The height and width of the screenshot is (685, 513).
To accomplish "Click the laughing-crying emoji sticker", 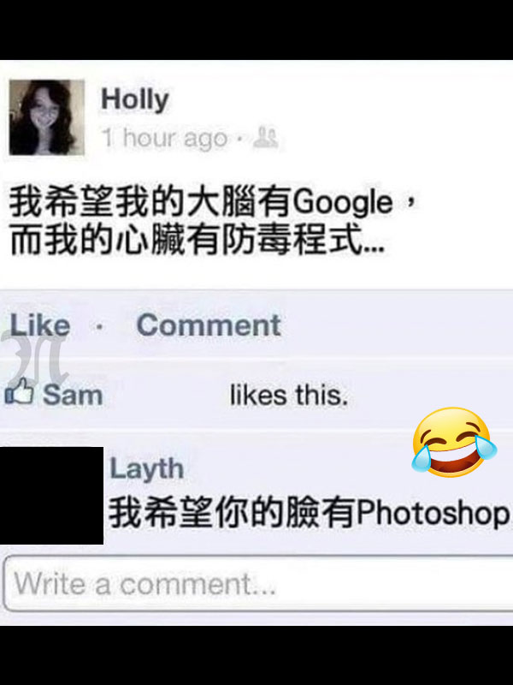I will [x=454, y=442].
